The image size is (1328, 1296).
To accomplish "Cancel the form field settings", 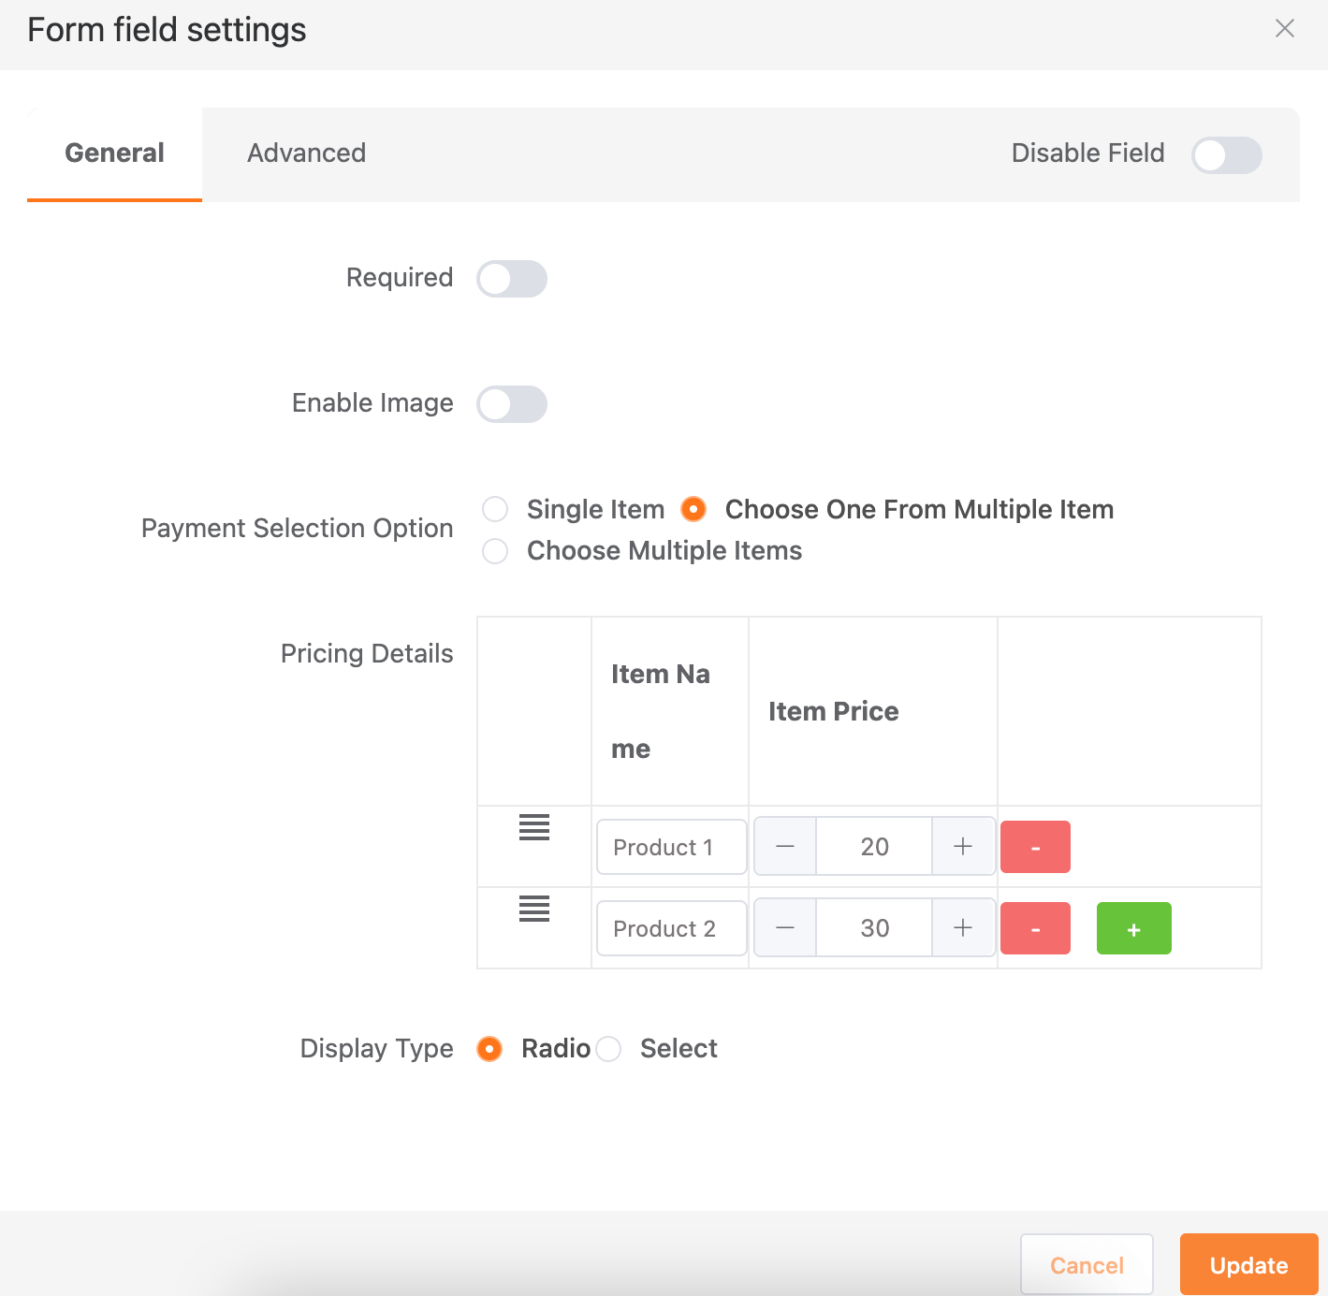I will point(1086,1264).
